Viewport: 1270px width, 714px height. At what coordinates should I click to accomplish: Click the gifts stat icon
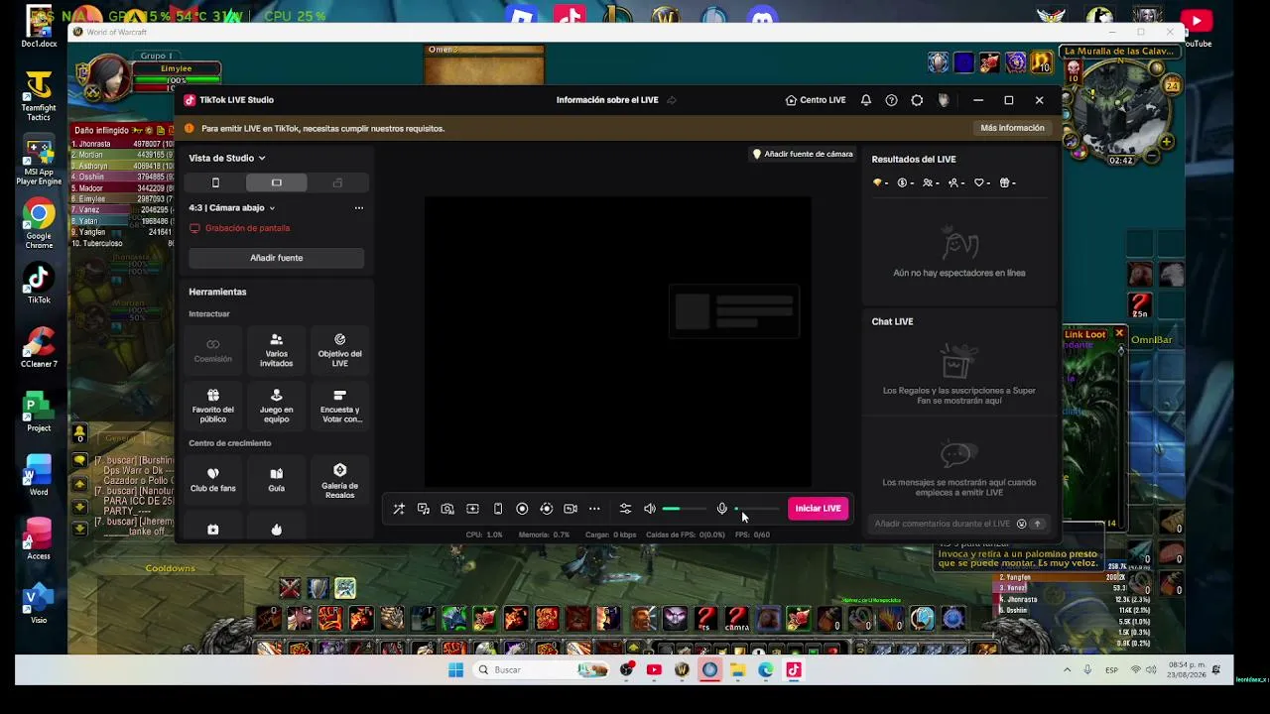coord(1007,182)
